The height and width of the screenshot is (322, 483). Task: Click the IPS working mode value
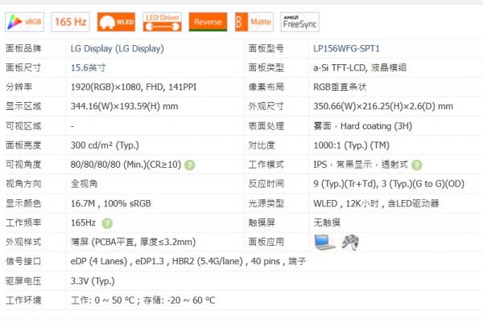point(361,165)
